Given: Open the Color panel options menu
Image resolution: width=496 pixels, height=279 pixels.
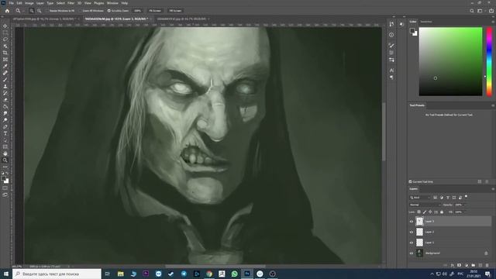Looking at the screenshot, I should point(493,22).
